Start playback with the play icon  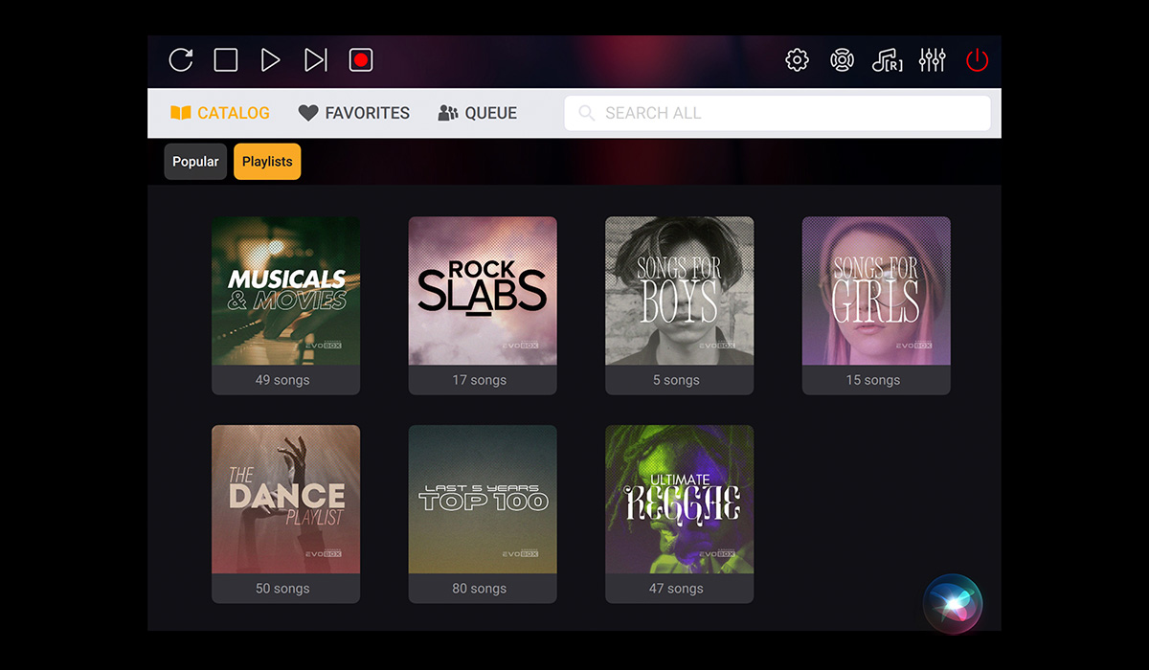(270, 60)
